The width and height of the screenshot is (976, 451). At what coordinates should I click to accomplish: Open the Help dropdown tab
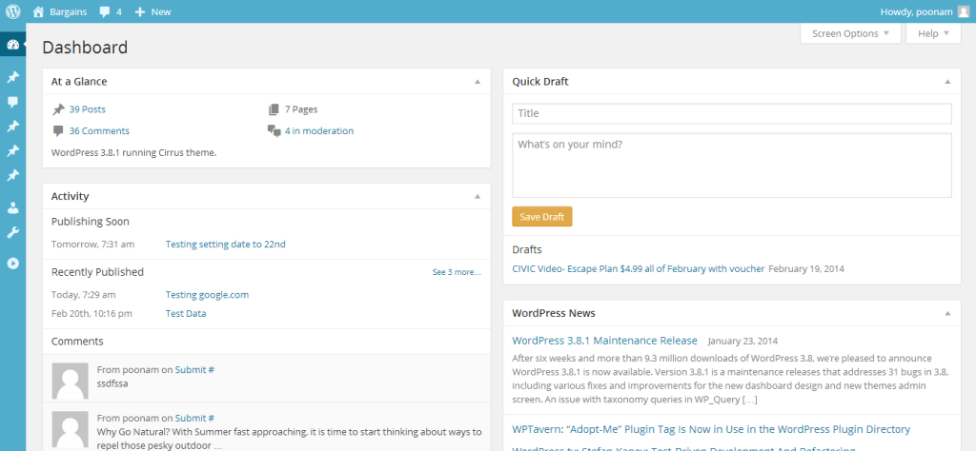(934, 33)
